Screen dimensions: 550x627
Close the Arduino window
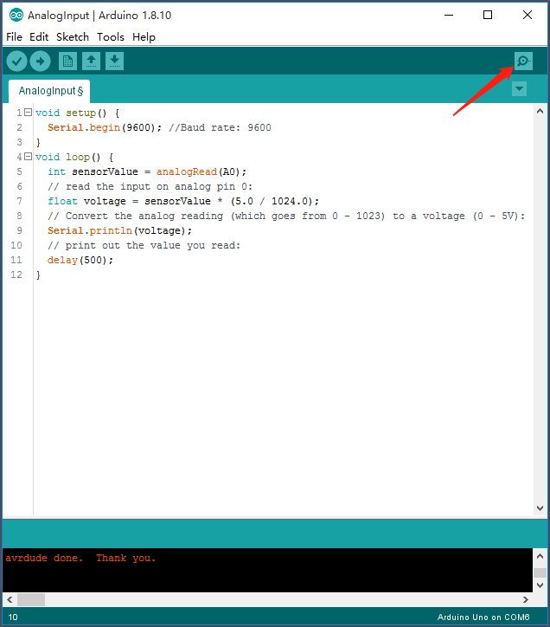click(x=528, y=16)
